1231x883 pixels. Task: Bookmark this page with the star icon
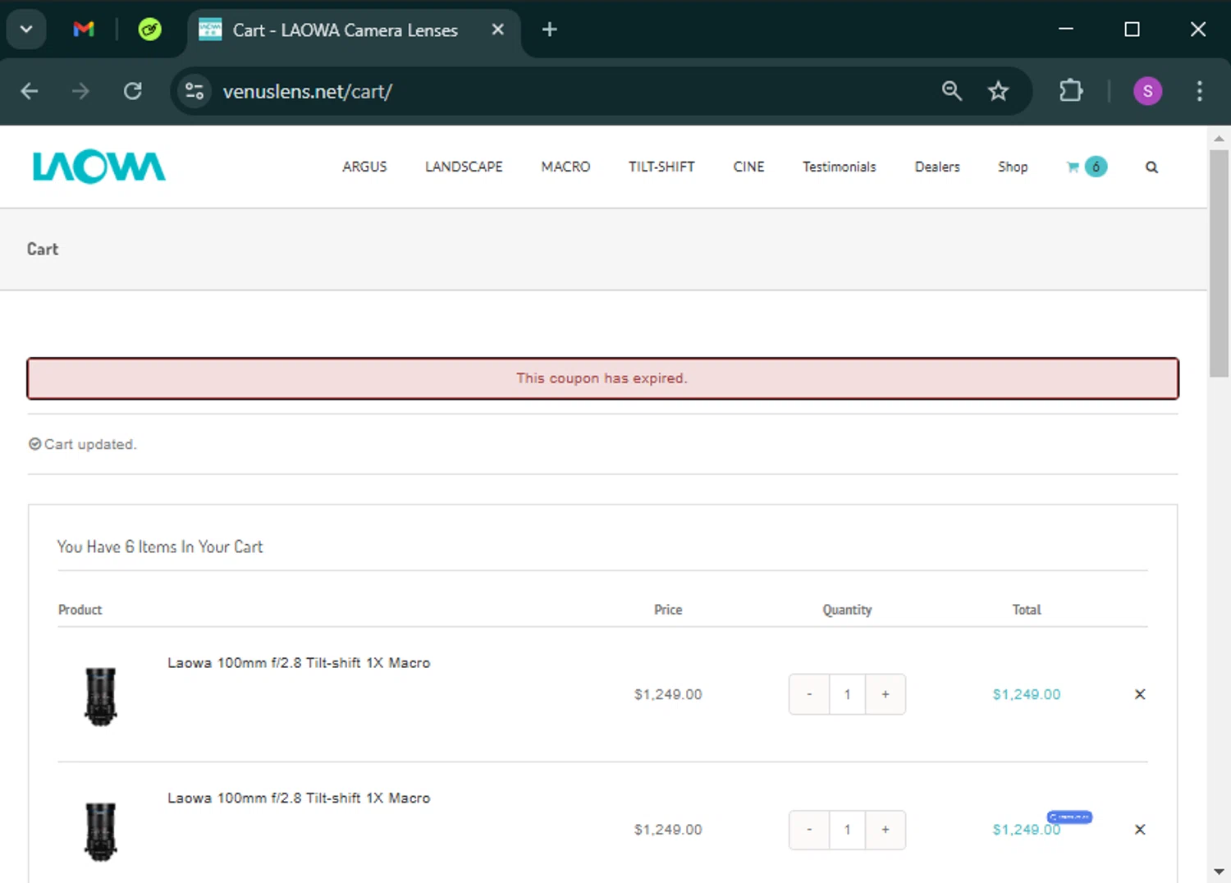998,91
